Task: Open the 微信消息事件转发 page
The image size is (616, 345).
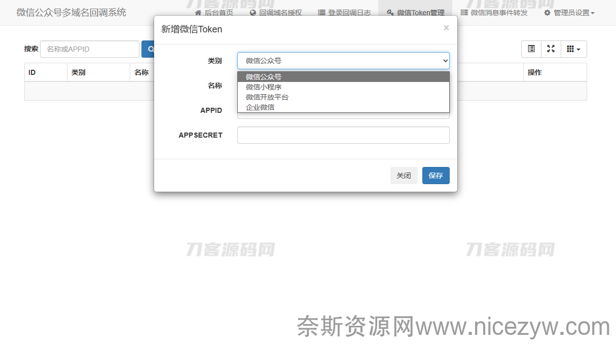Action: point(494,13)
